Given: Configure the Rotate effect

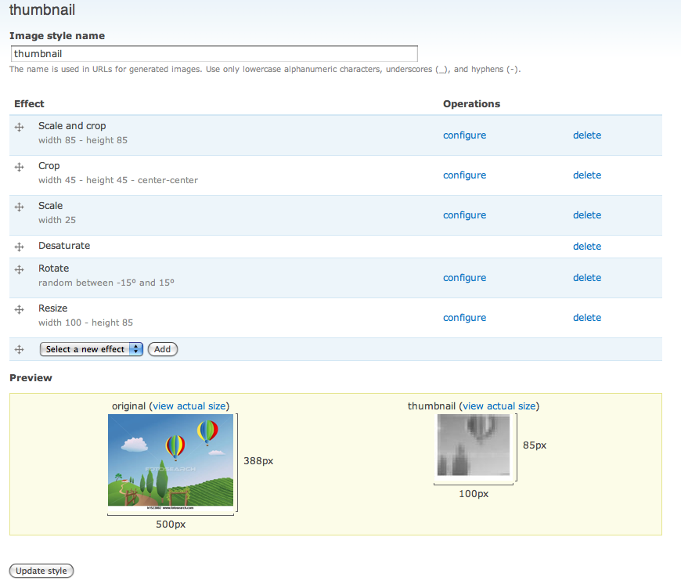Looking at the screenshot, I should point(464,277).
